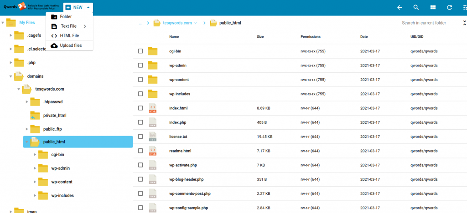Screen dimensions: 467x213
Task: Click the My Files root folder icon
Action: coord(11,23)
